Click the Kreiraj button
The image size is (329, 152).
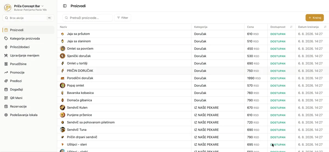pyautogui.click(x=315, y=17)
